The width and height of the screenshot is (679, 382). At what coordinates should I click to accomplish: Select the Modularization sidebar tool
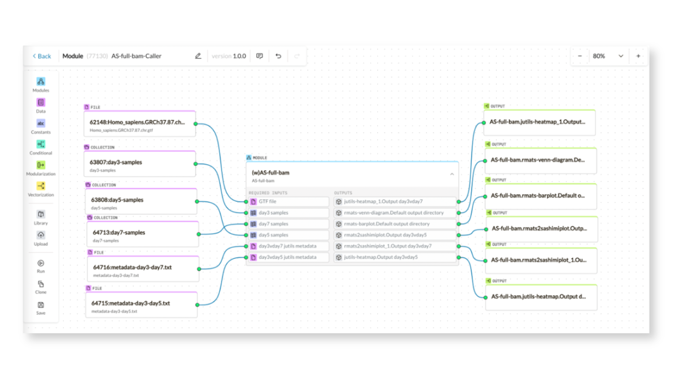(41, 168)
